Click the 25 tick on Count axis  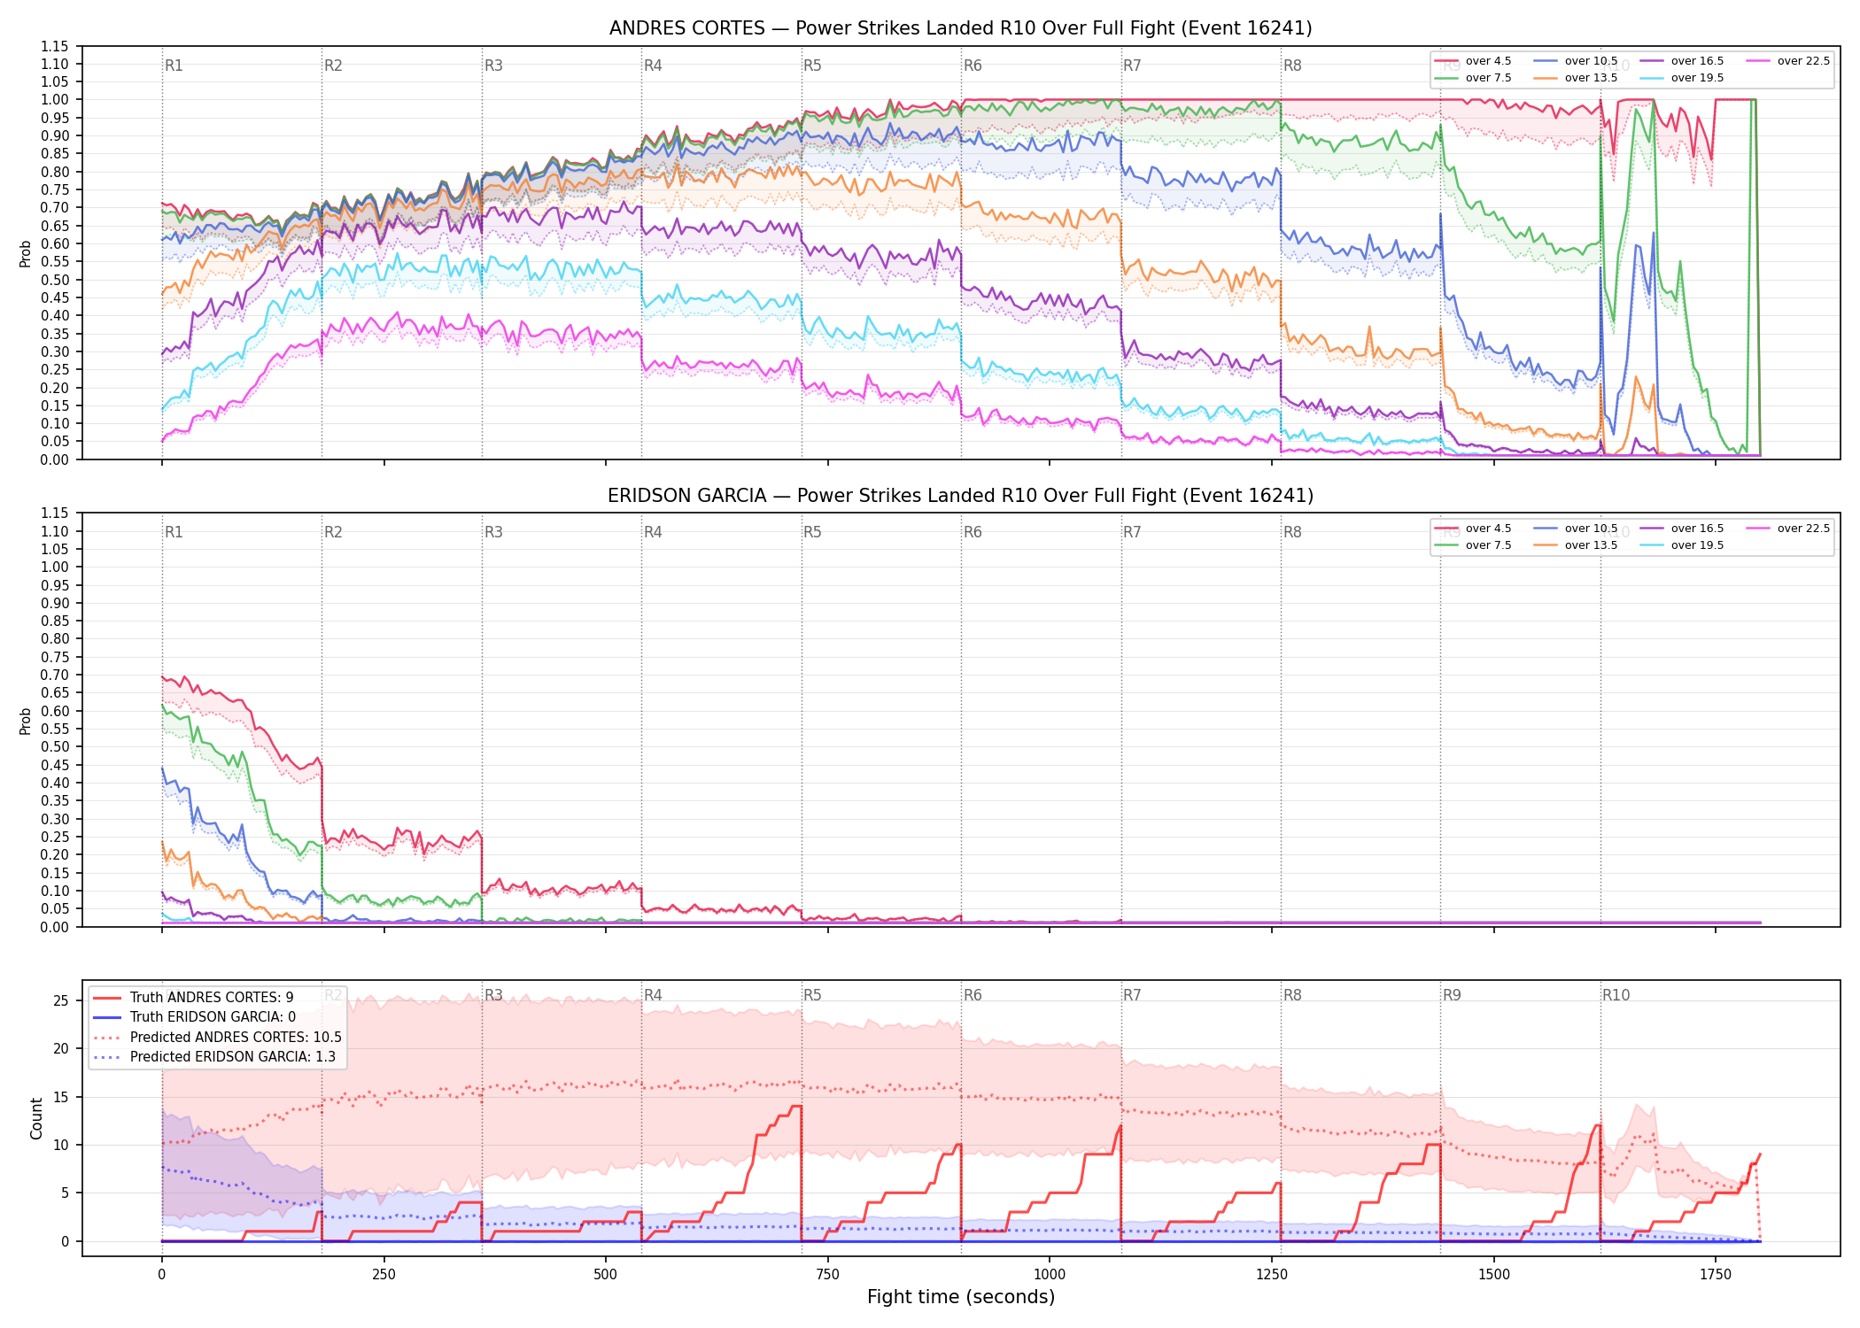click(x=60, y=1001)
